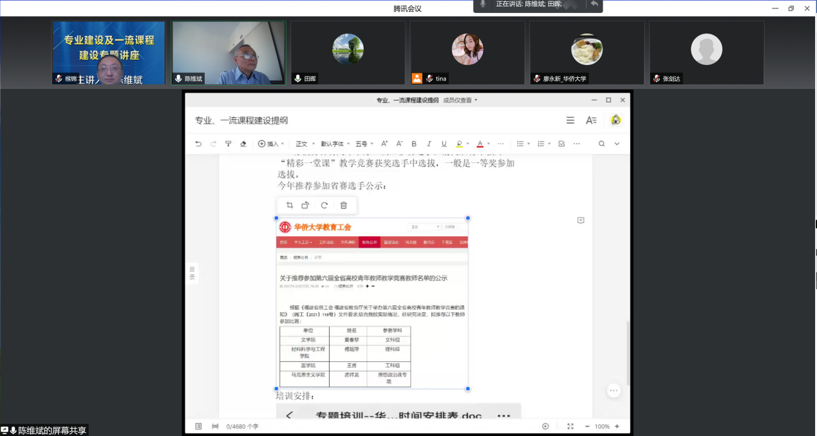
Task: Enter fullscreen view
Action: (570, 426)
